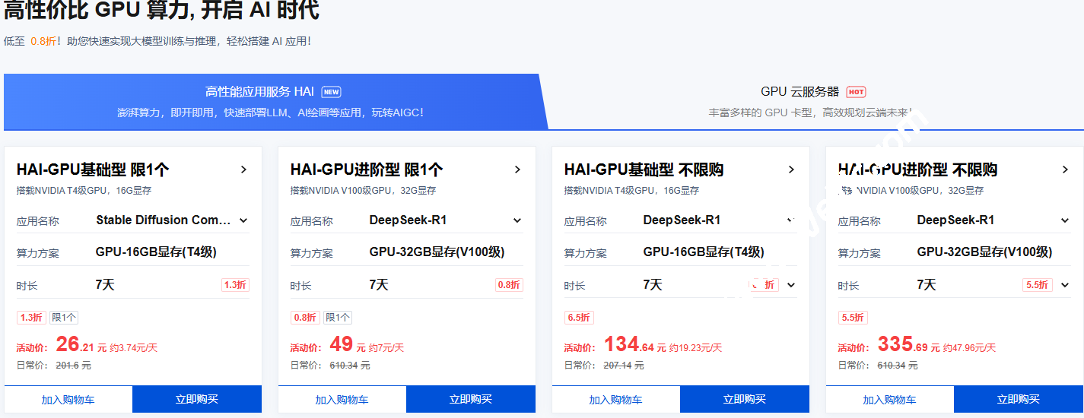Click arrow beside HAI-GPU进阶型 限1个 title
This screenshot has width=1084, height=418.
point(517,169)
